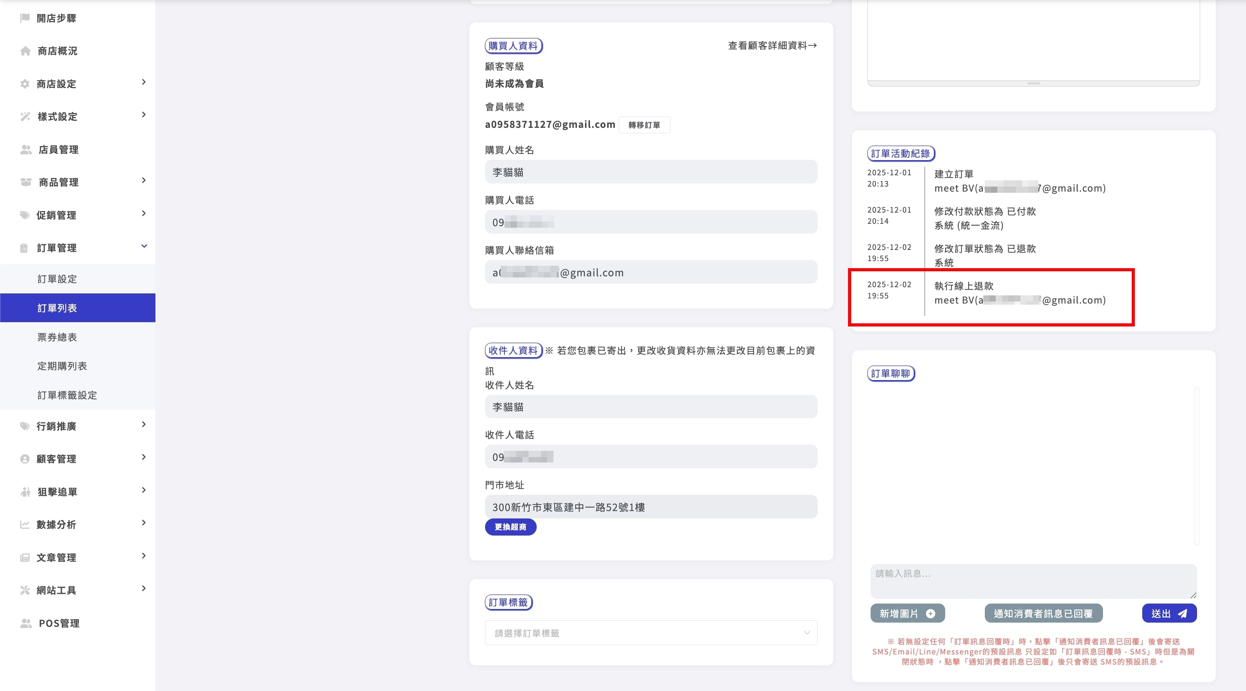Click the 門市地址 field

tap(651, 507)
